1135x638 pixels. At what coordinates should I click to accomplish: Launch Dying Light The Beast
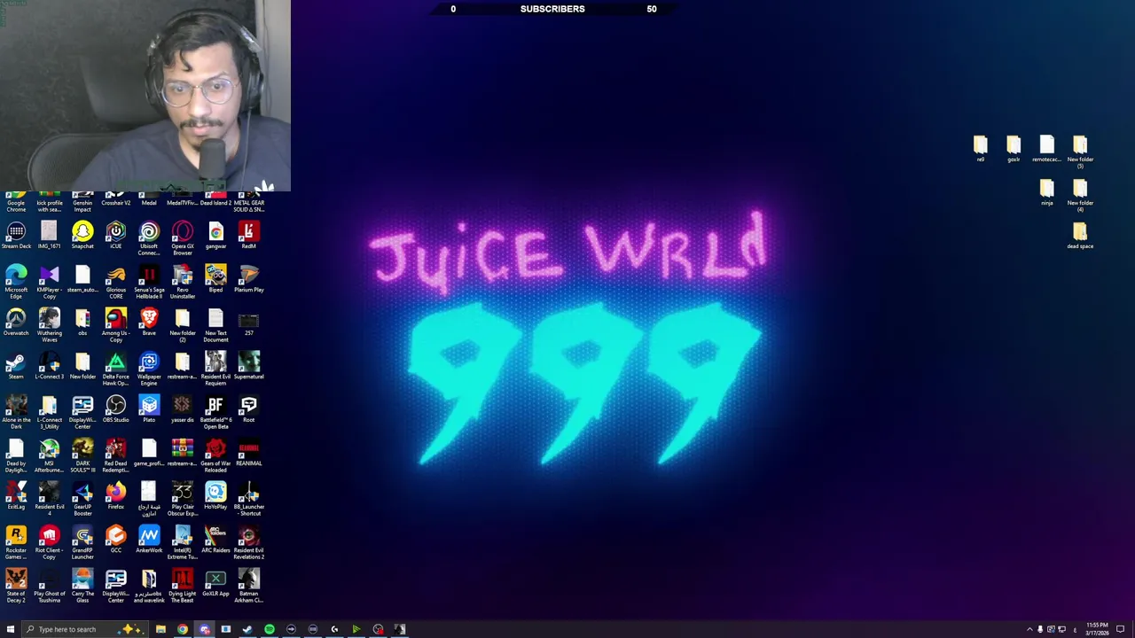click(183, 587)
